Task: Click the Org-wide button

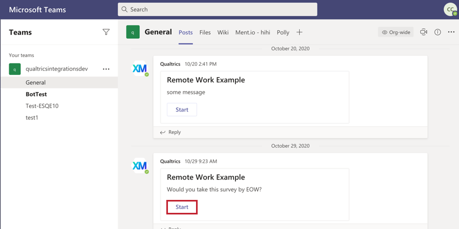Action: click(x=396, y=32)
